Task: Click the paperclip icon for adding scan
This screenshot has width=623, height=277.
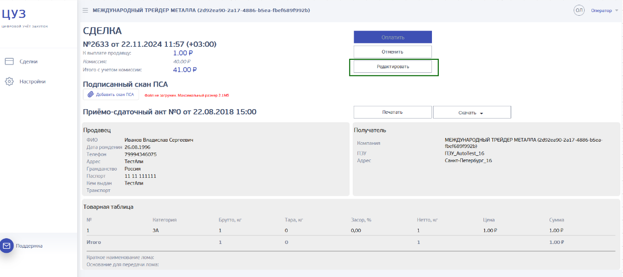Action: pyautogui.click(x=90, y=94)
